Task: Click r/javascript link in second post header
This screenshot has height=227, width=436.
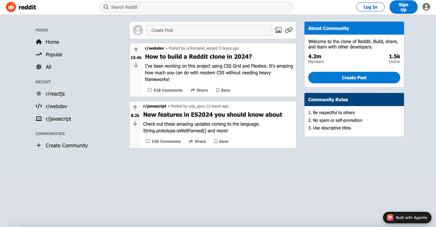Action: [x=155, y=106]
